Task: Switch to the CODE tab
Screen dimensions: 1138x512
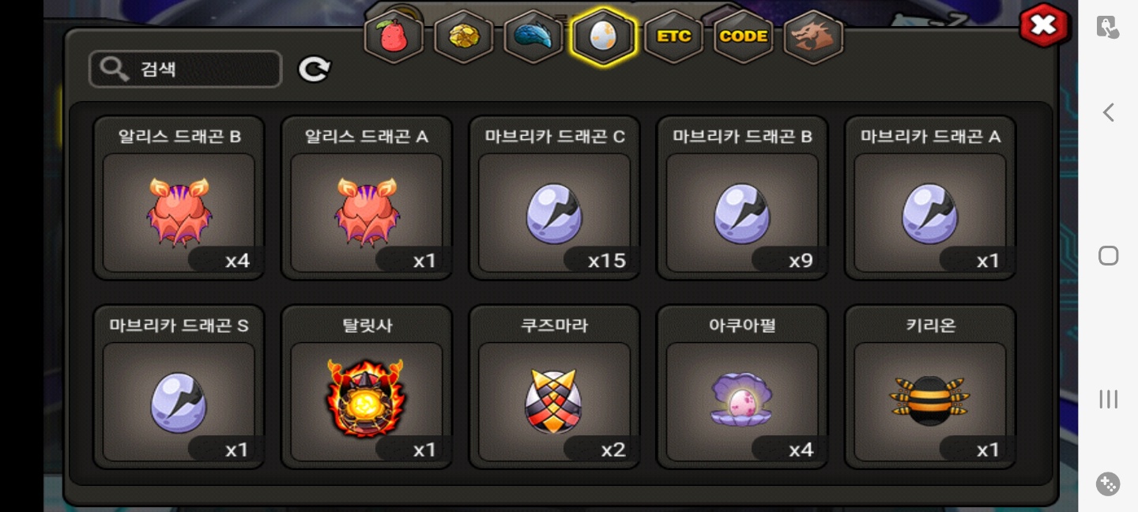Action: [x=743, y=36]
